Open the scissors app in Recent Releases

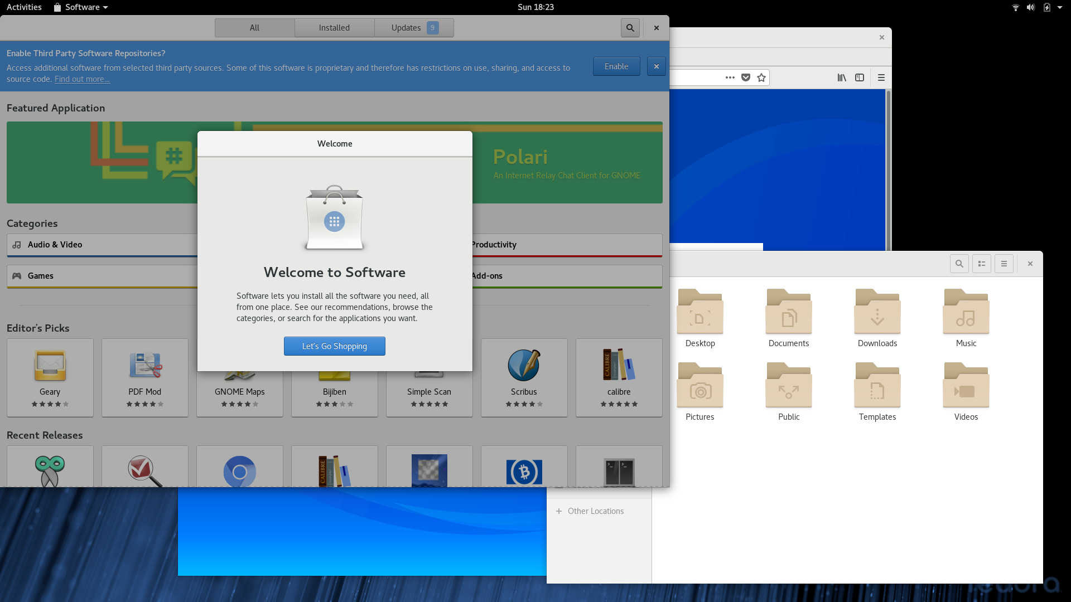[50, 467]
